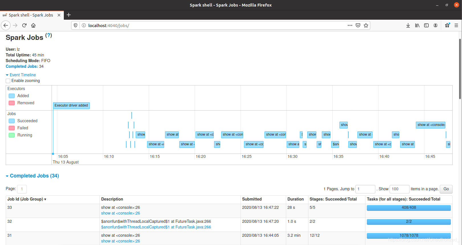Click job 31 progress bar 1078/1078

pyautogui.click(x=409, y=236)
